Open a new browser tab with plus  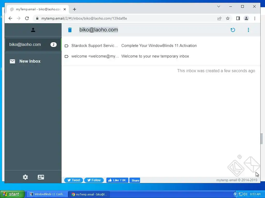click(x=75, y=9)
